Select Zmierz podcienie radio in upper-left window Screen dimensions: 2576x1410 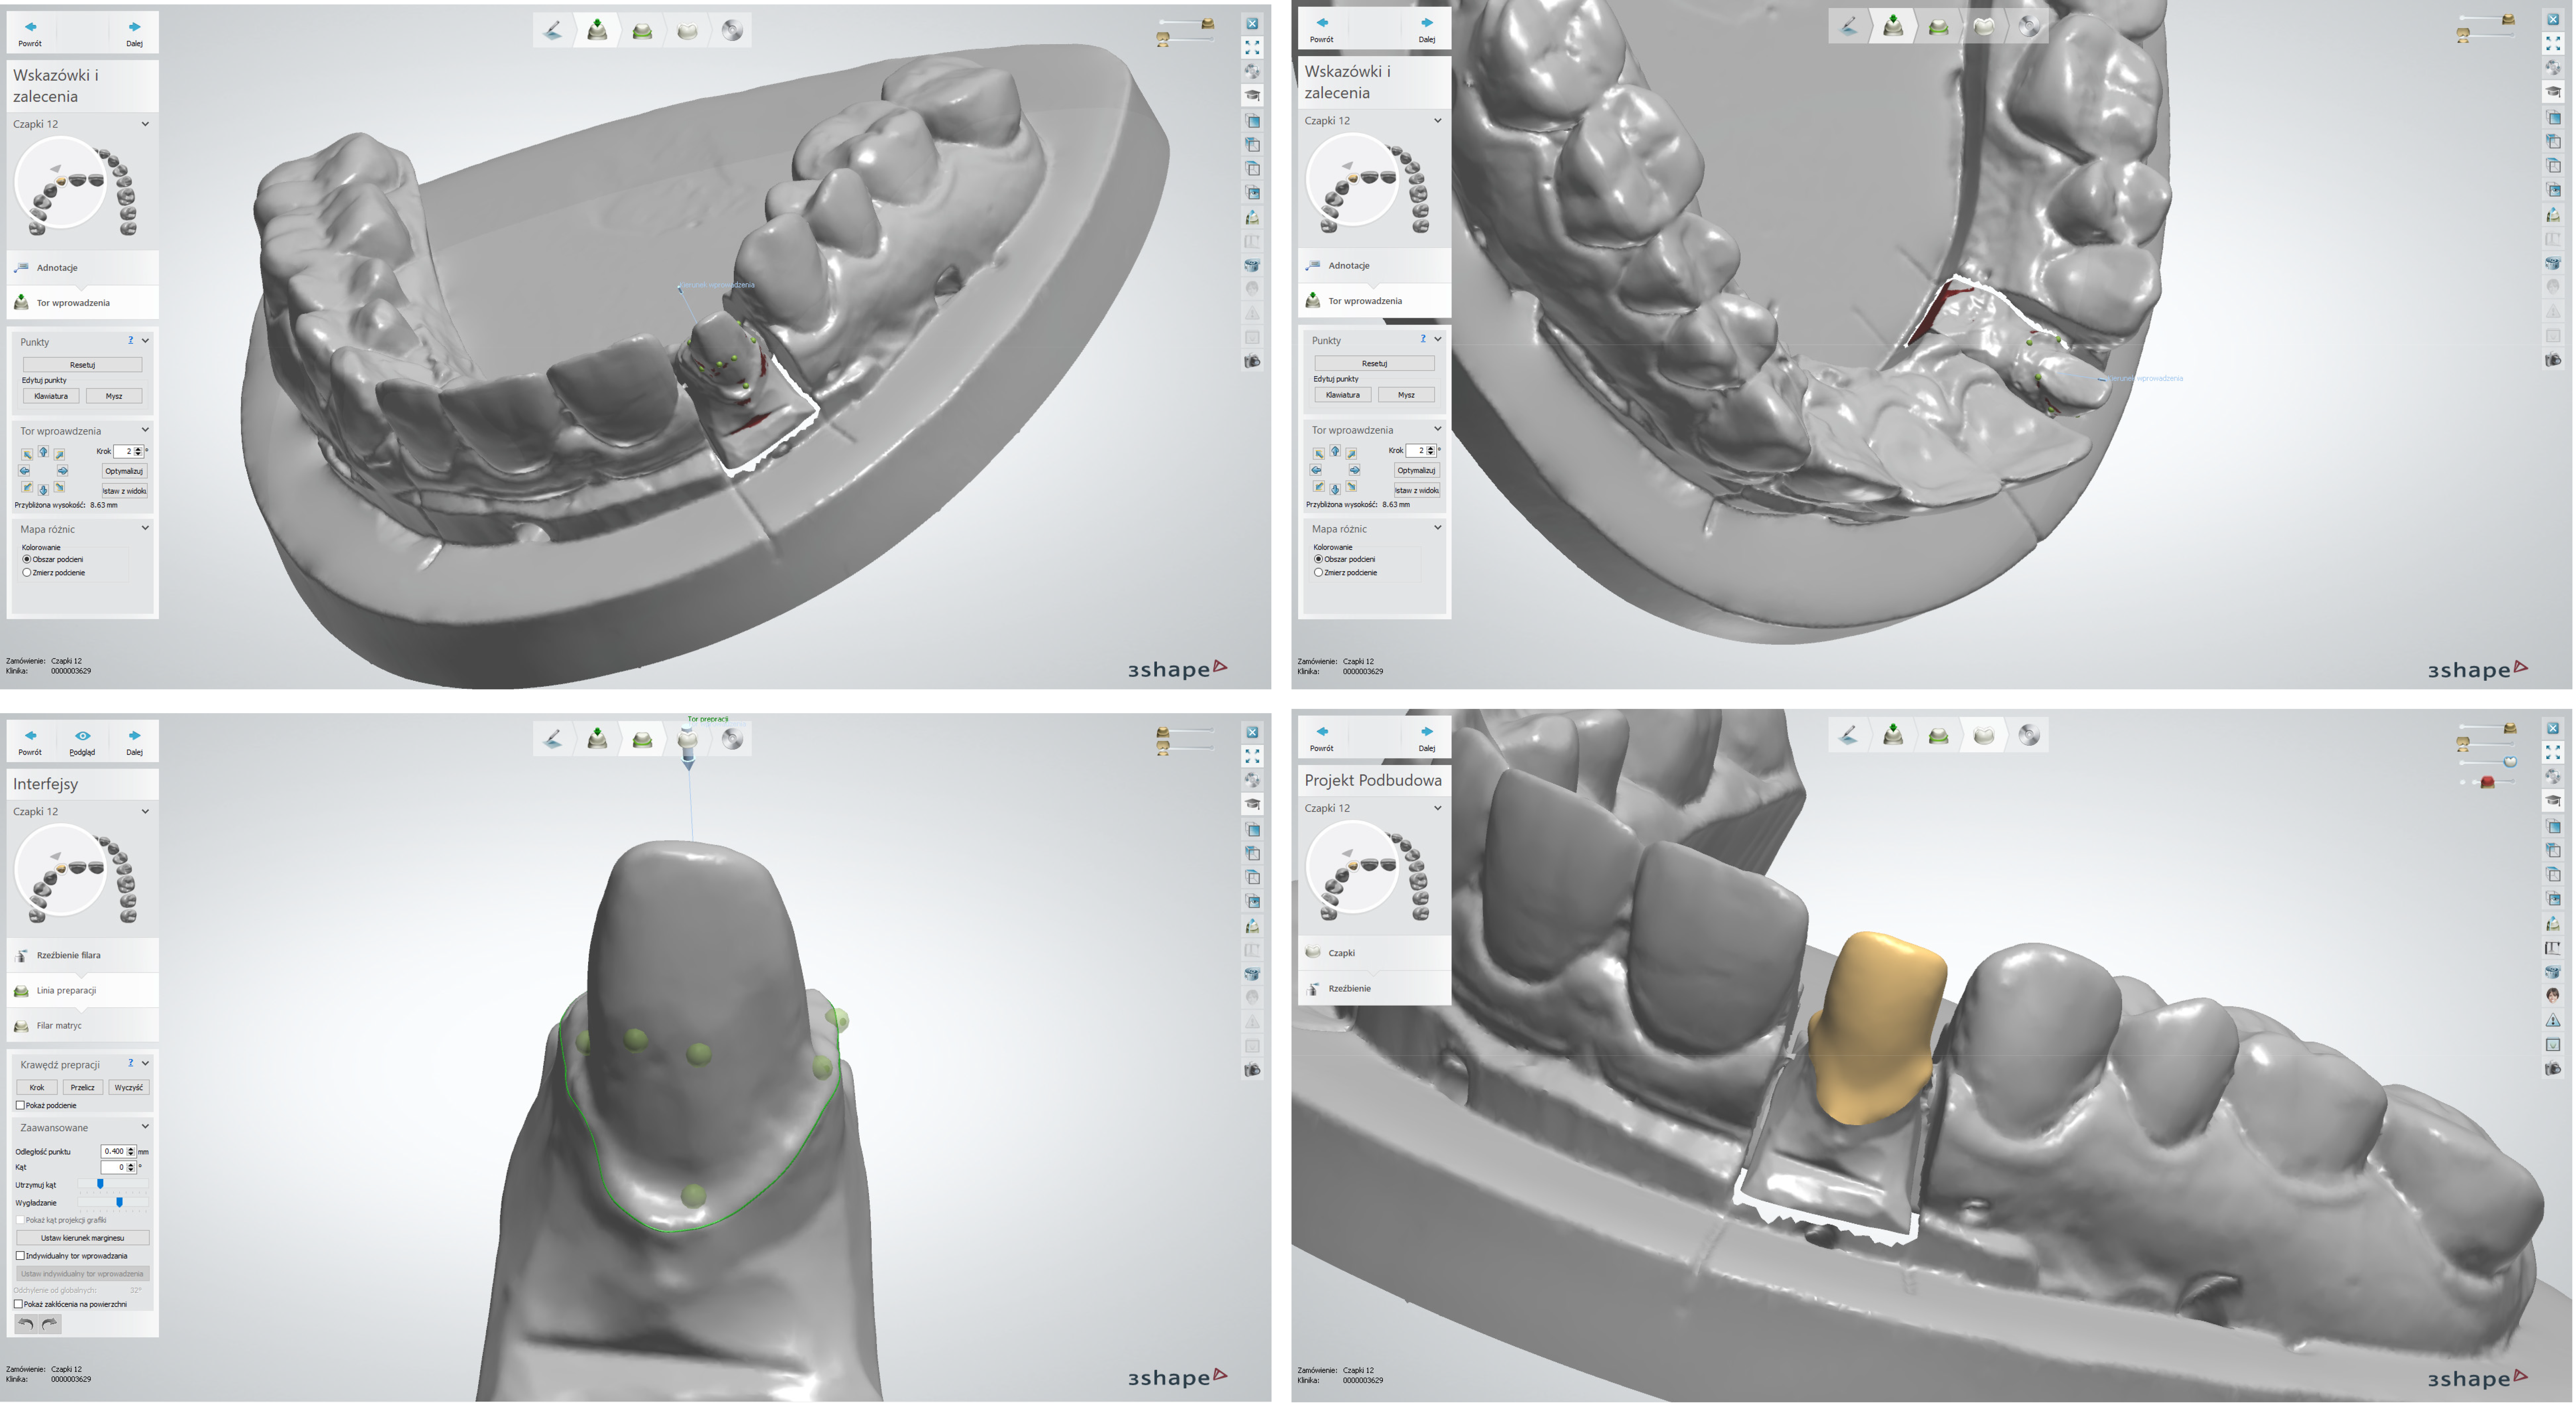(27, 573)
